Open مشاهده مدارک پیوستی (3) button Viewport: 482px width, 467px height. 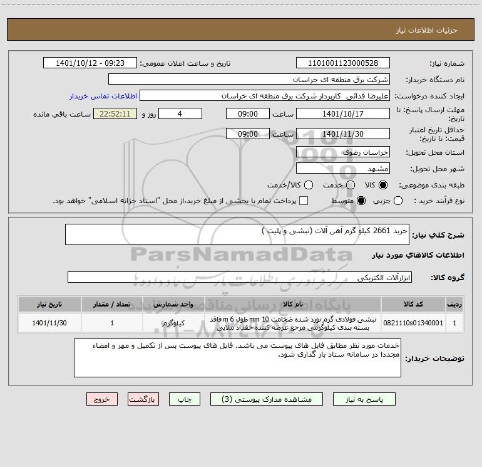(267, 399)
